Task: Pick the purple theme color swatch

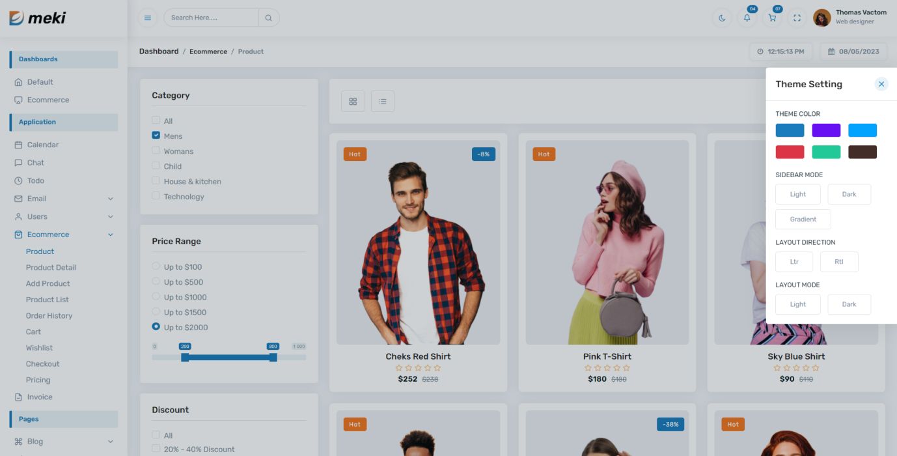Action: (x=826, y=130)
